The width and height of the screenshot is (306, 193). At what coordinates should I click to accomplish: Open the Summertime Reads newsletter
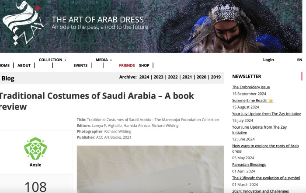click(x=253, y=100)
